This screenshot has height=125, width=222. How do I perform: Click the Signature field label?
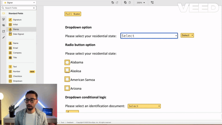[17, 20]
